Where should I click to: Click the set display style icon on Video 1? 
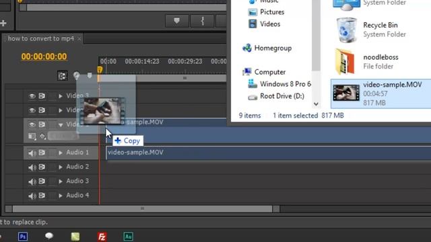coord(32,136)
